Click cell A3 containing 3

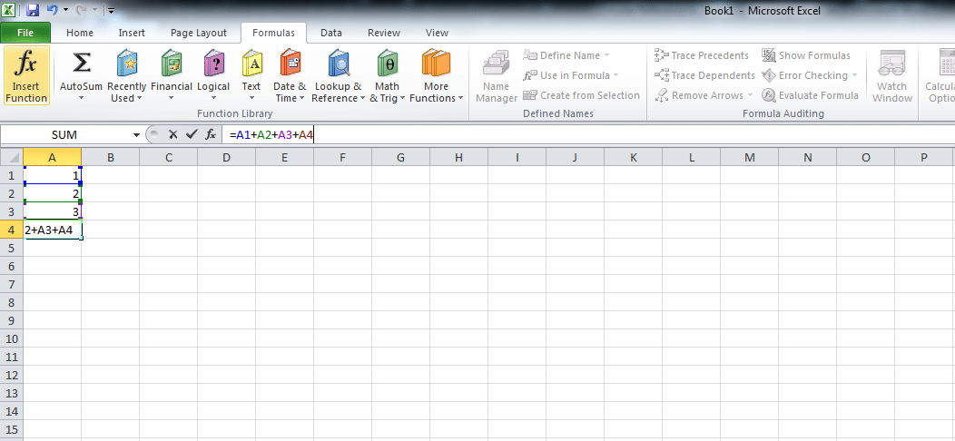(x=53, y=211)
